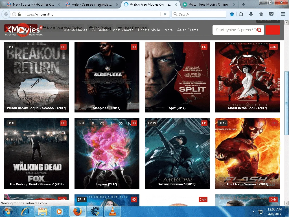
Task: Click the padlock security icon
Action: click(19, 14)
